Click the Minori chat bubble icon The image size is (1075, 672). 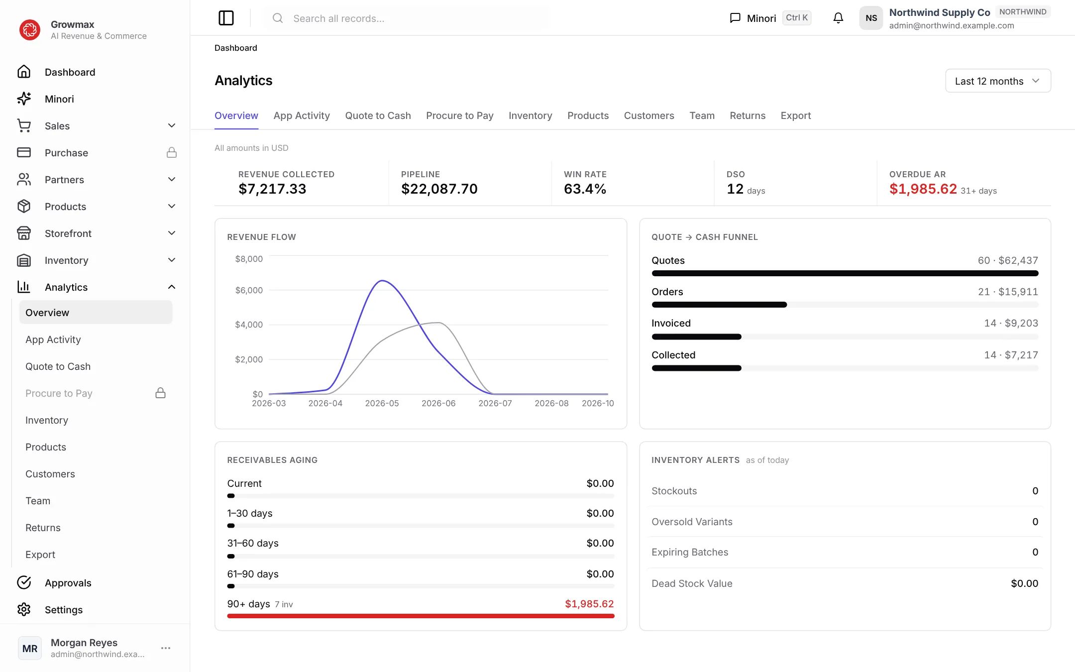coord(735,18)
